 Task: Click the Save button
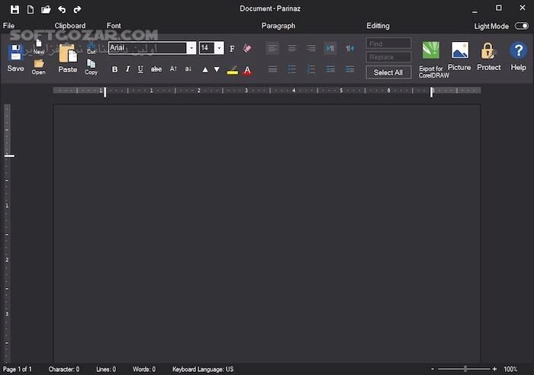15,57
